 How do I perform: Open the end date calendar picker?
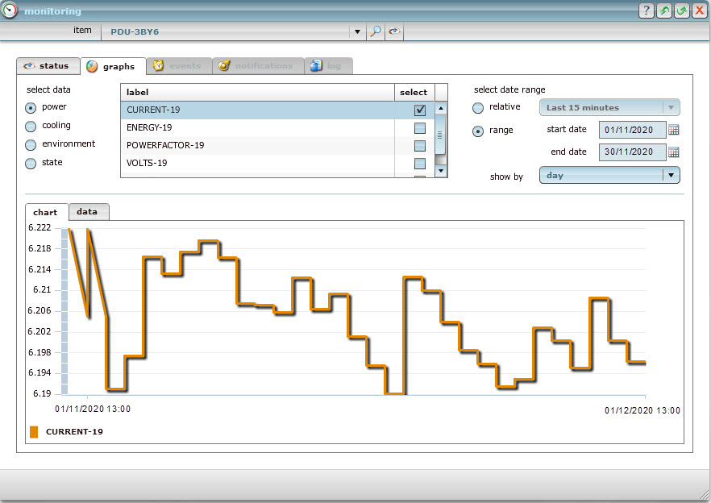[x=674, y=152]
